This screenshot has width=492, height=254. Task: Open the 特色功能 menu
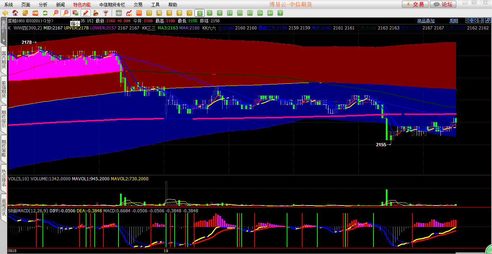(82, 5)
